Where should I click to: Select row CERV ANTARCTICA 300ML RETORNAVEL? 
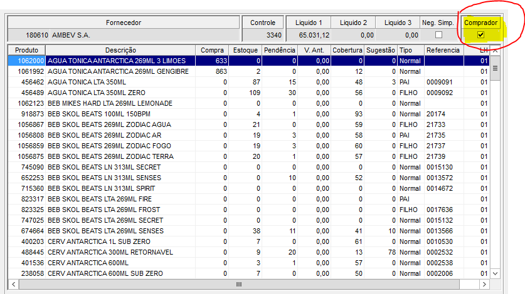[249, 252]
